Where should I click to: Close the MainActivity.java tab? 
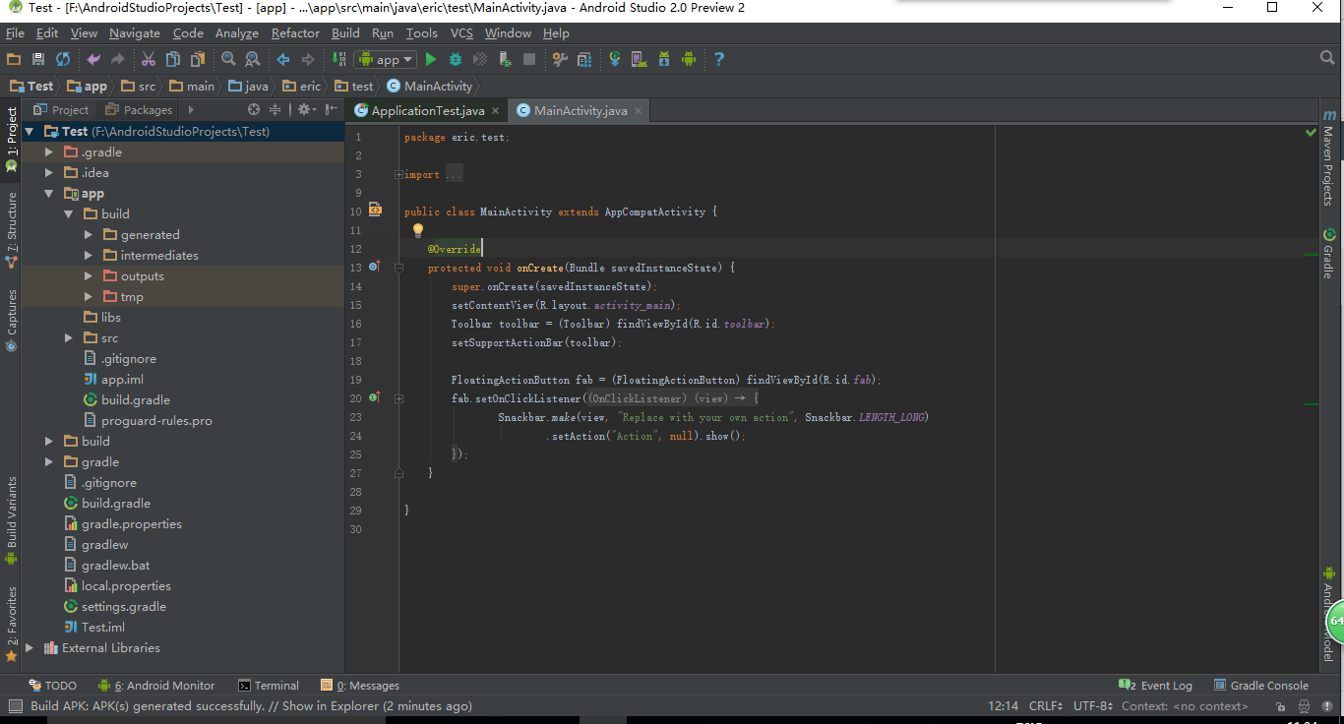tap(639, 111)
